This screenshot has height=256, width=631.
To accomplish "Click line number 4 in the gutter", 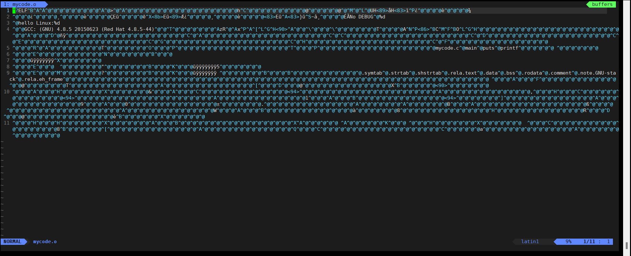I will tap(8, 29).
